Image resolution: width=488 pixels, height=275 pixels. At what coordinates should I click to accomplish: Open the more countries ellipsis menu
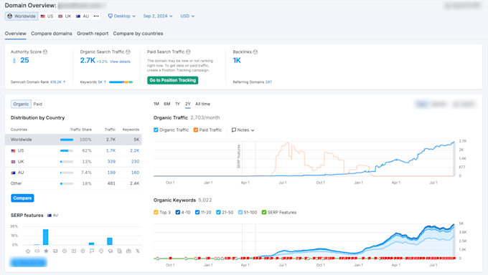click(x=96, y=16)
